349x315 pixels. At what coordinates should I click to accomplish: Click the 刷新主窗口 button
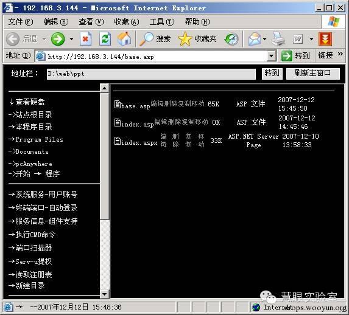tap(312, 73)
